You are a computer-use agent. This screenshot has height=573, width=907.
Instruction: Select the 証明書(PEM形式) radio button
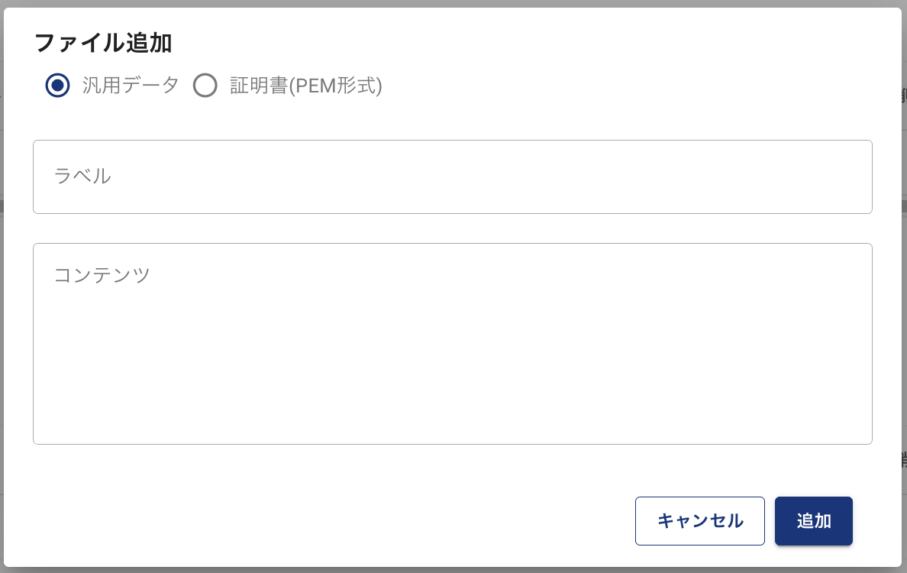205,86
